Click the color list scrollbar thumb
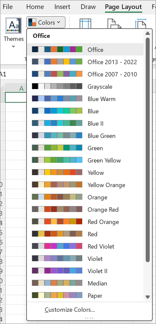The width and height of the screenshot is (156, 324). tap(147, 150)
